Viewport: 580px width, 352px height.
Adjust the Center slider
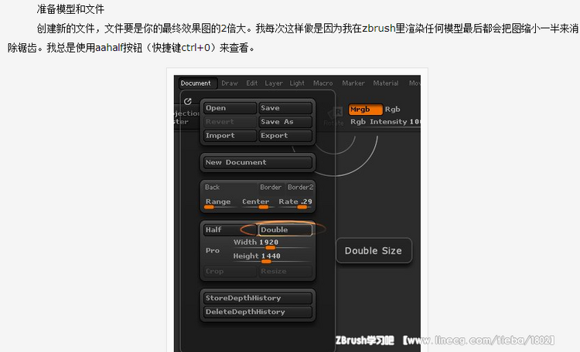256,203
